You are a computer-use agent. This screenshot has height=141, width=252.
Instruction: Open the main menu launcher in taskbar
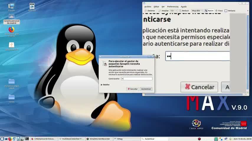pyautogui.click(x=2, y=139)
